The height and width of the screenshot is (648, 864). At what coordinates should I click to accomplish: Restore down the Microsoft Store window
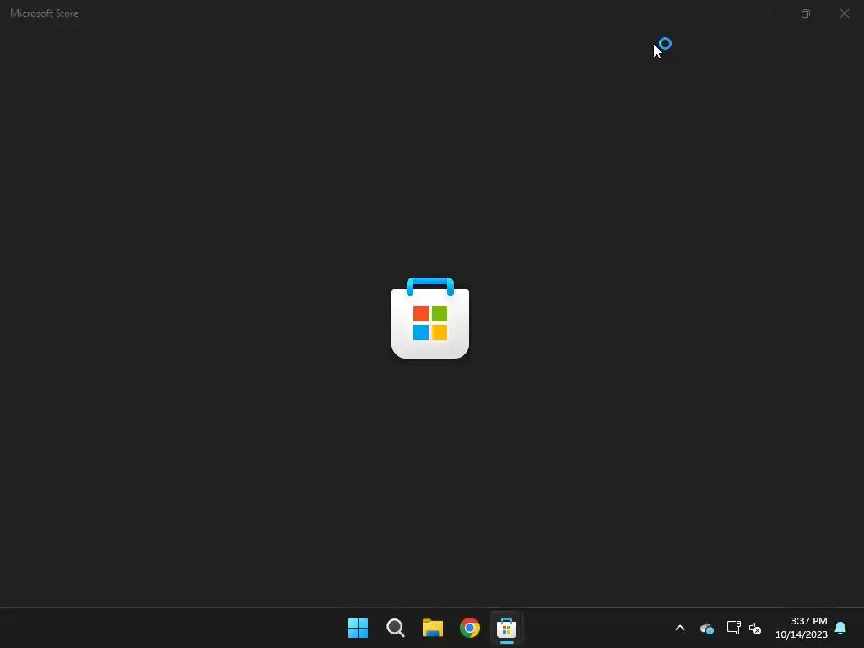coord(806,13)
